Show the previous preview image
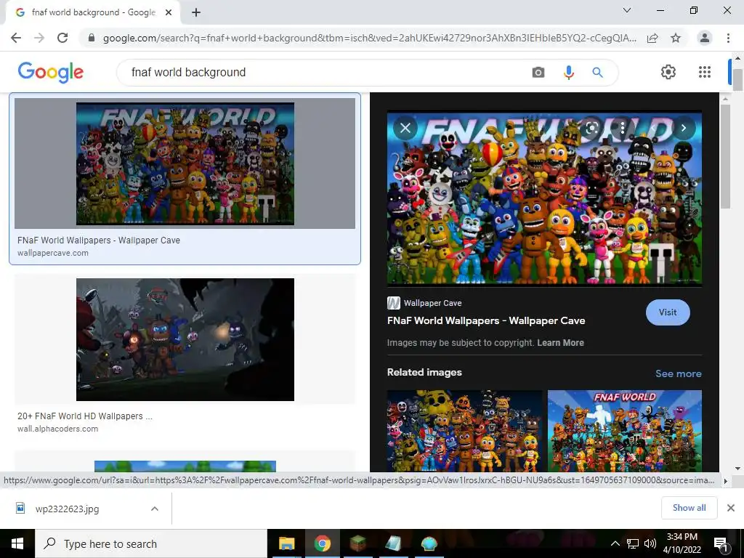744x558 pixels. (x=653, y=128)
